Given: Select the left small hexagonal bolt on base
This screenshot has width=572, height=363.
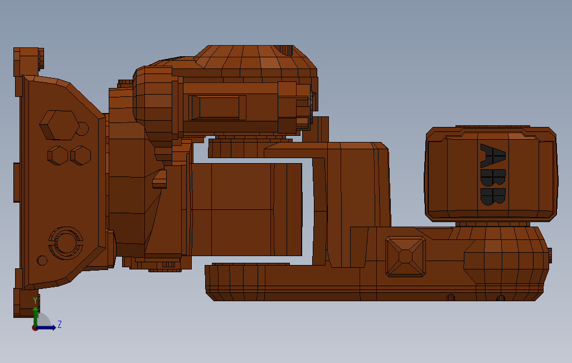Looking at the screenshot, I should 57,156.
